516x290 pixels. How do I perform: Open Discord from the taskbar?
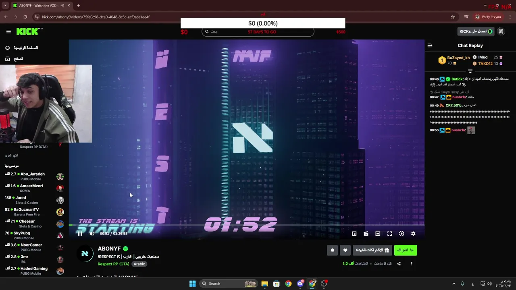300,284
